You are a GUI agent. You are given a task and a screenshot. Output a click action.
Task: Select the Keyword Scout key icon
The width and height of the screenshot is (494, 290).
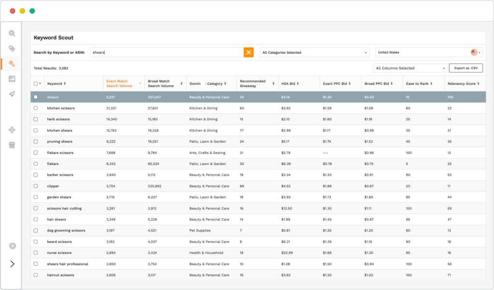pos(12,64)
